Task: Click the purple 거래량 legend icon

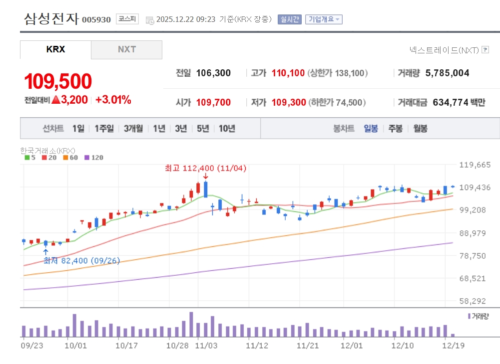Action: [469, 316]
